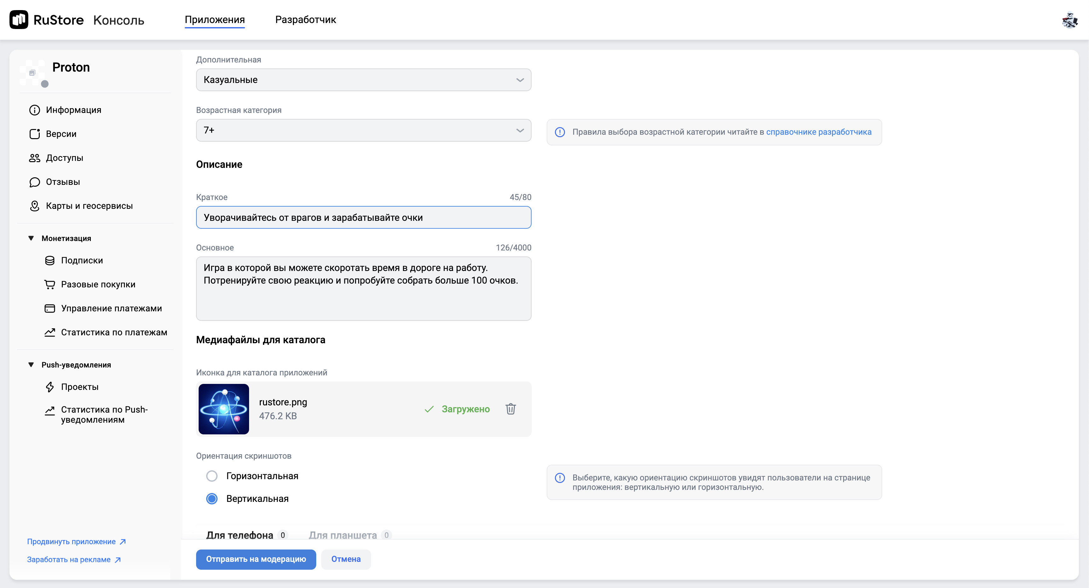Focus the Основное description text area
The width and height of the screenshot is (1089, 588).
364,289
